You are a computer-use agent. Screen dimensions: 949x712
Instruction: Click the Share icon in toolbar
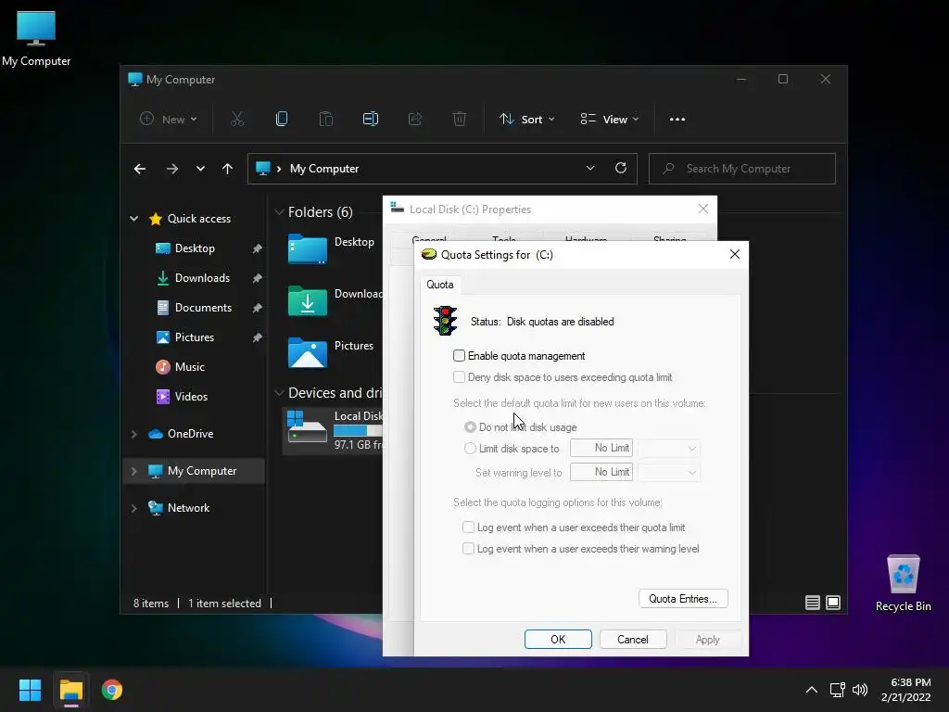point(414,120)
